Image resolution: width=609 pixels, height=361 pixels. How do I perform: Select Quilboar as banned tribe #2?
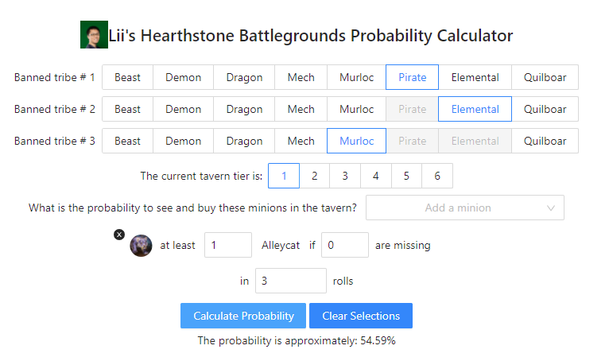(545, 109)
